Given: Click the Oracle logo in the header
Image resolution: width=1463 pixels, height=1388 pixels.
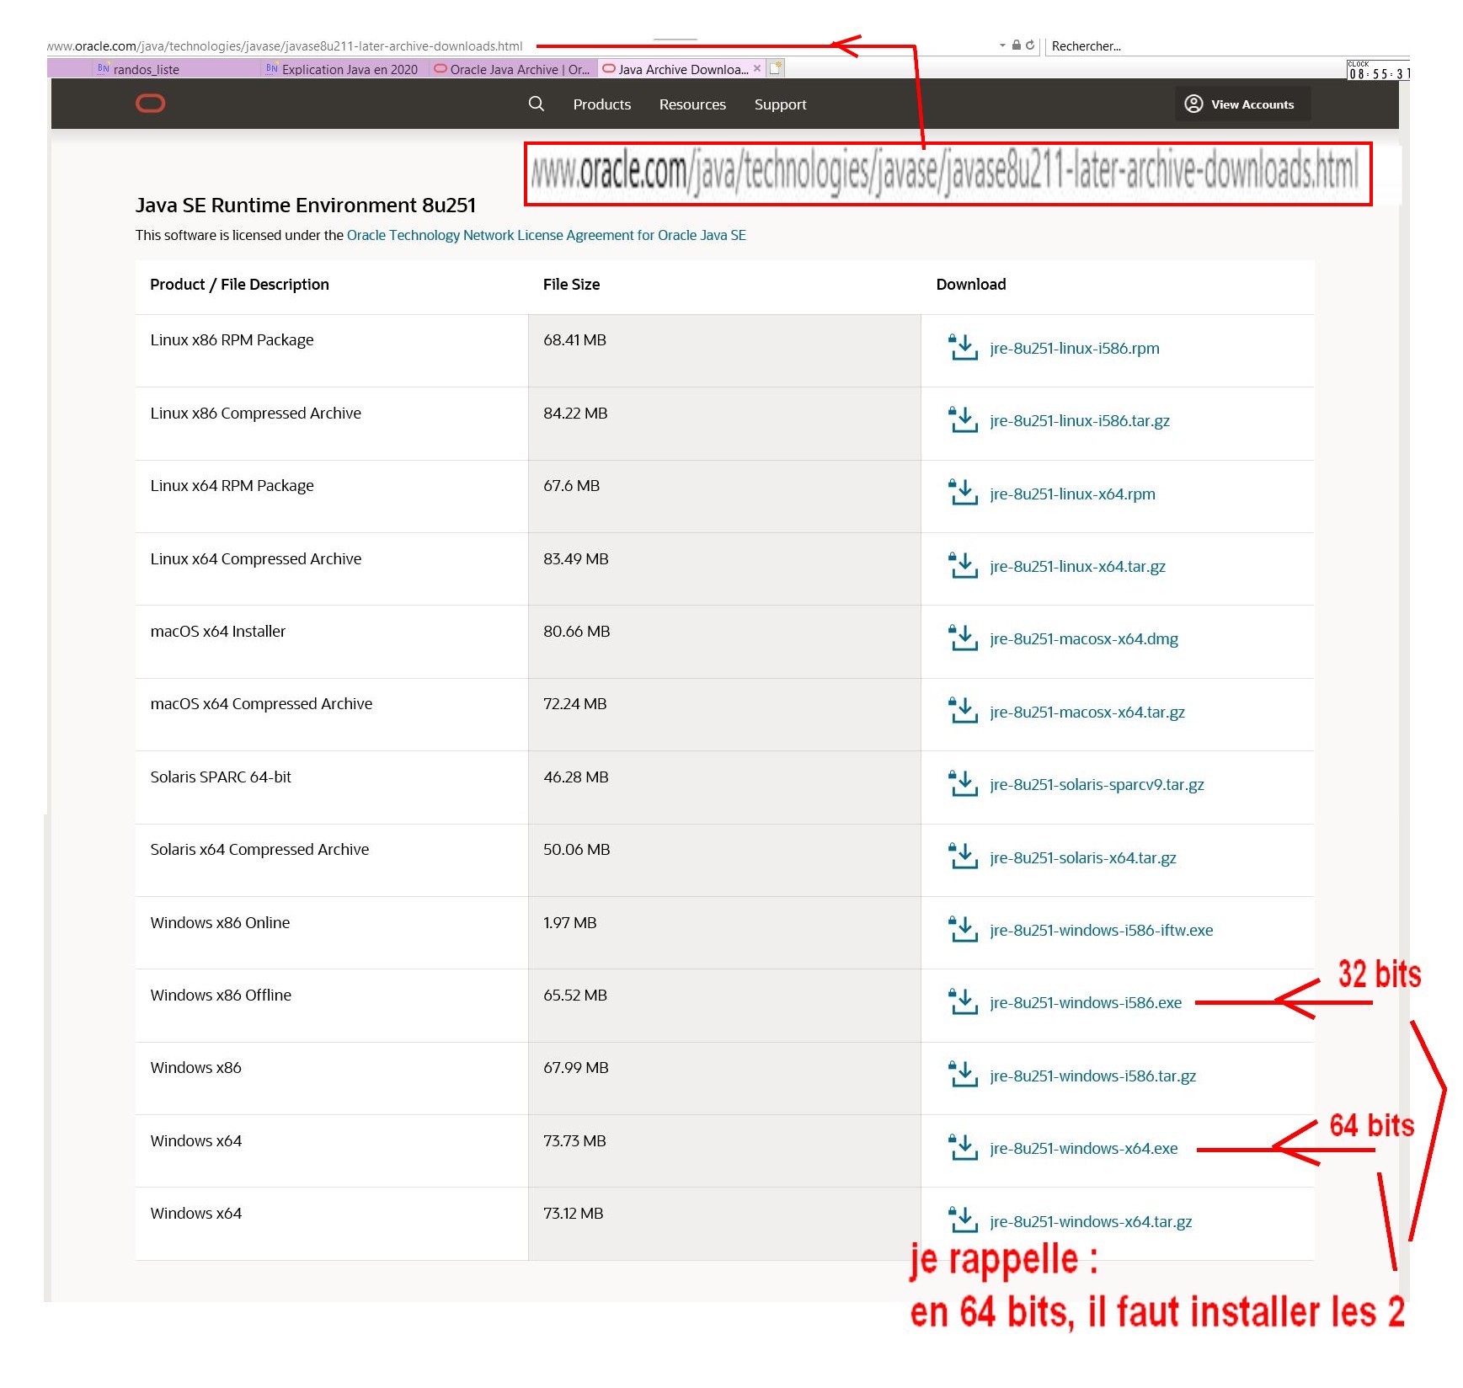Looking at the screenshot, I should point(150,104).
